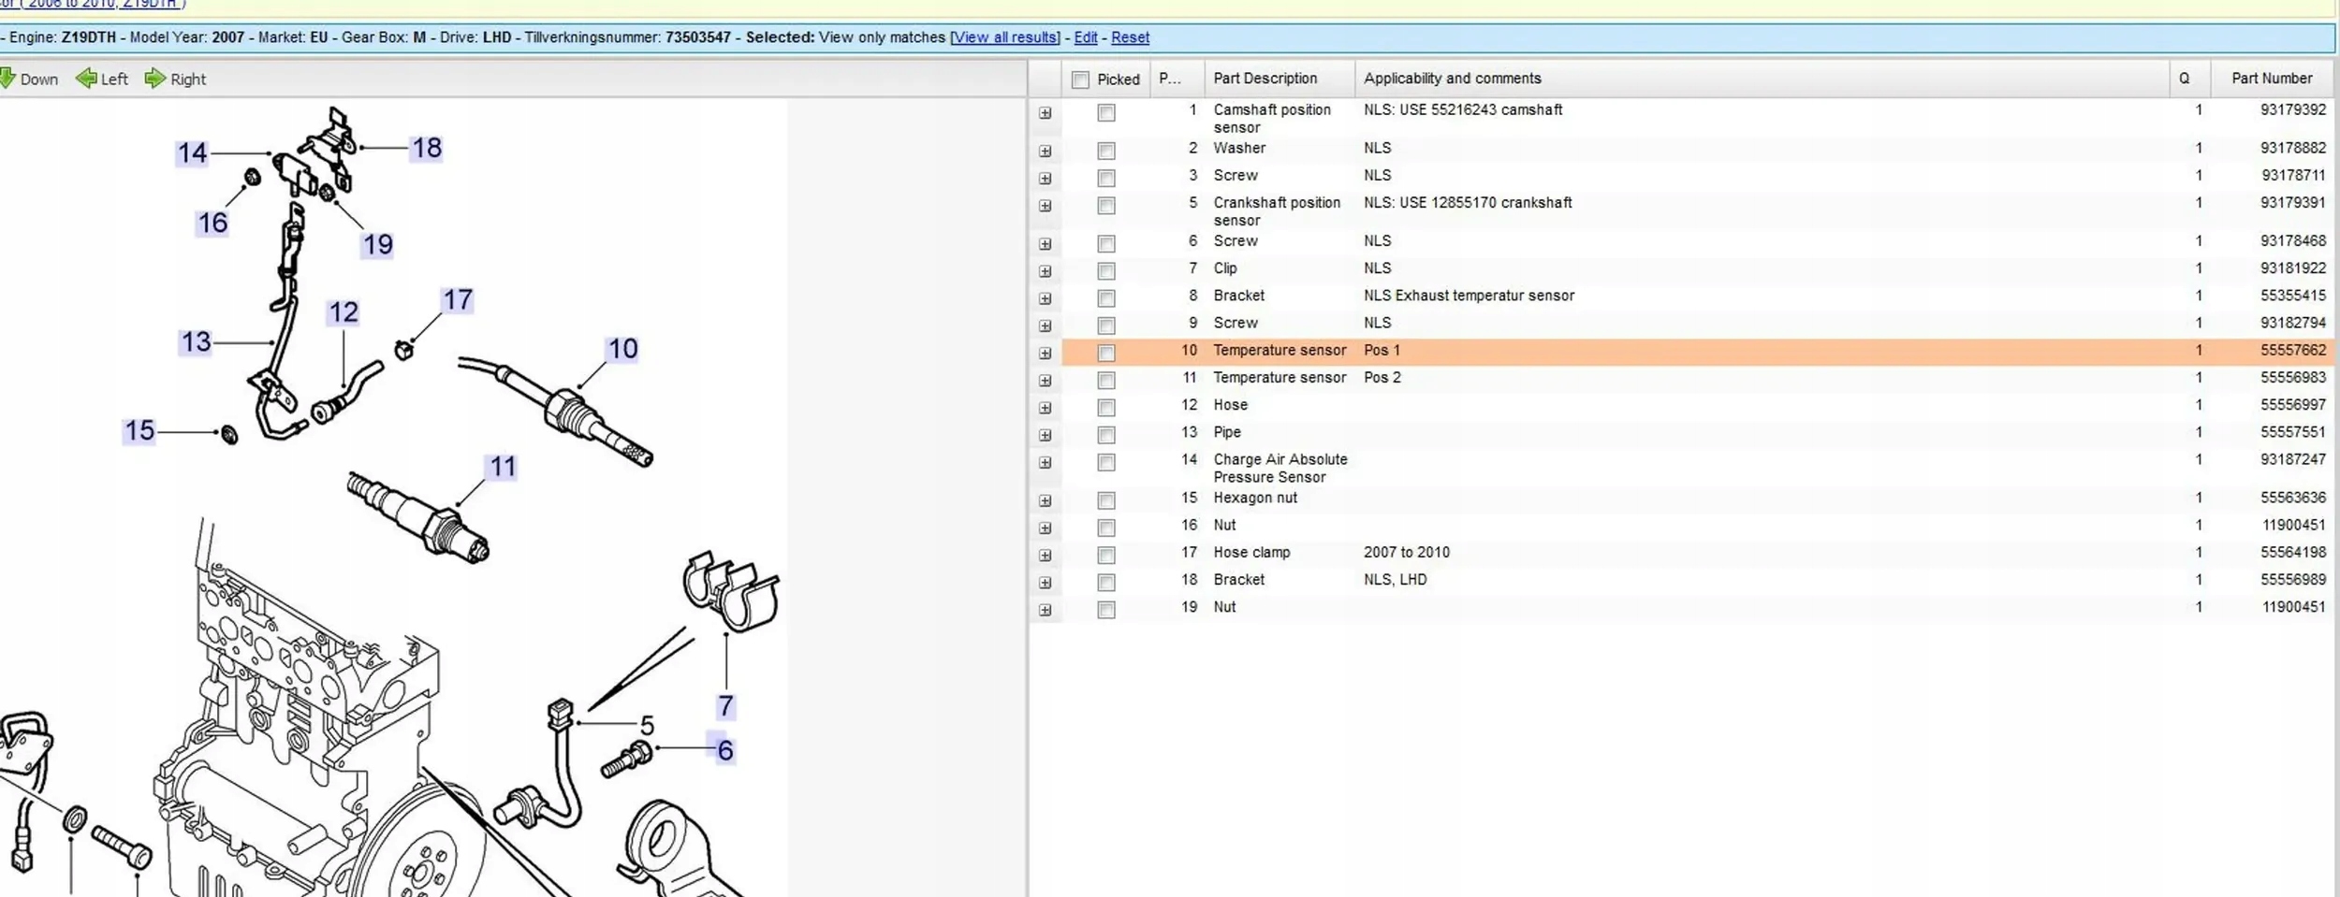The width and height of the screenshot is (2340, 897).
Task: Click callout number 15 in diagram
Action: click(x=139, y=430)
